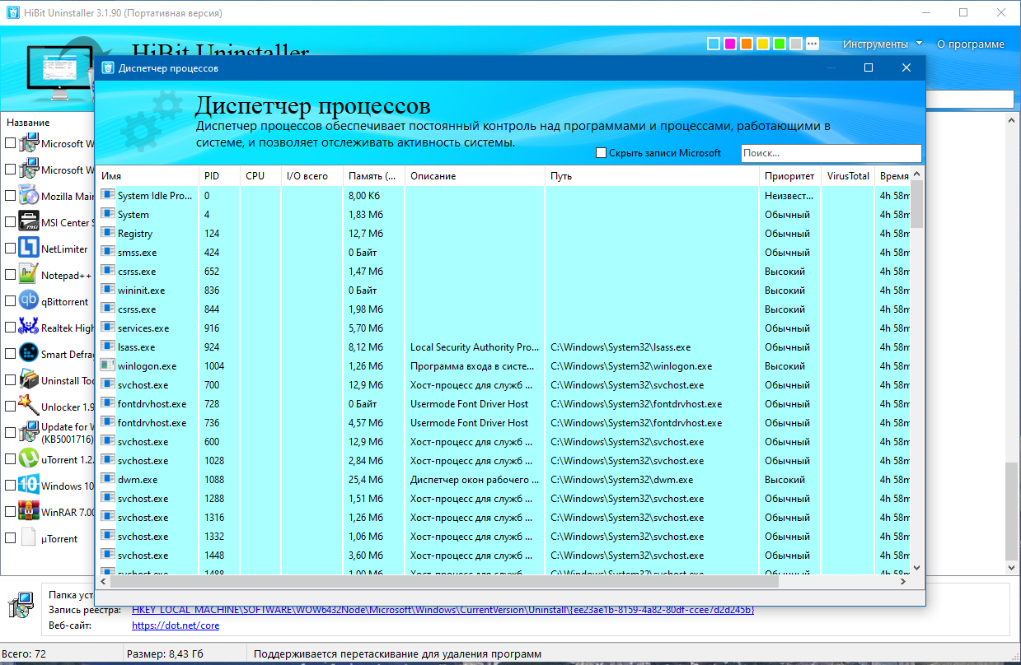Screen dimensions: 1021x665
Task: Select the gray color theme swatch
Action: 796,44
